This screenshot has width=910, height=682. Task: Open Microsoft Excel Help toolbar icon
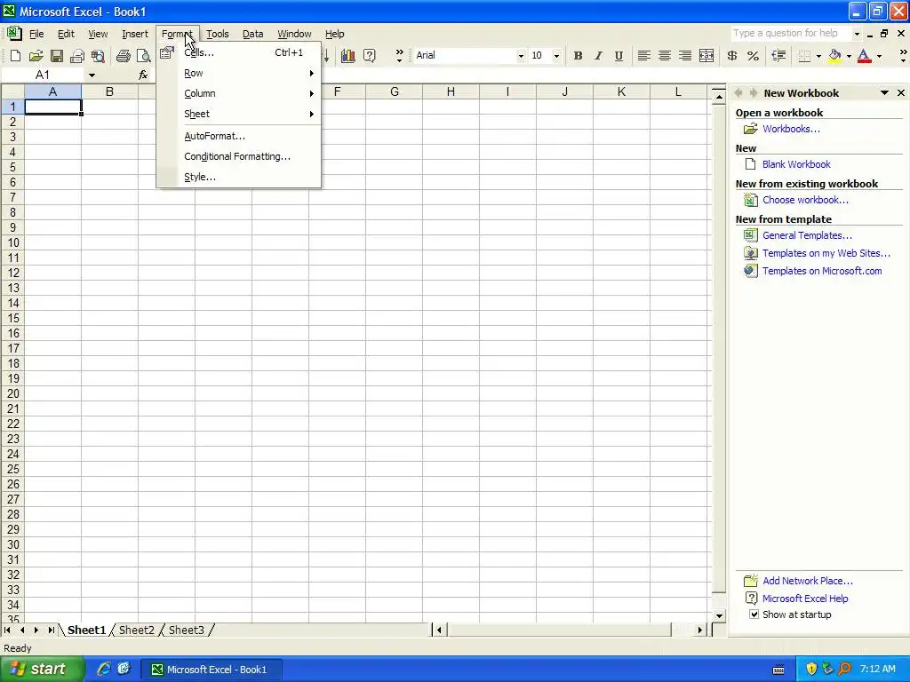pos(369,56)
